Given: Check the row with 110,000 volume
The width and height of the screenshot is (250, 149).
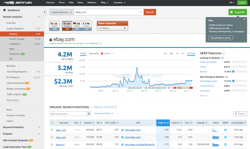Looking at the screenshot, I should point(52,137).
